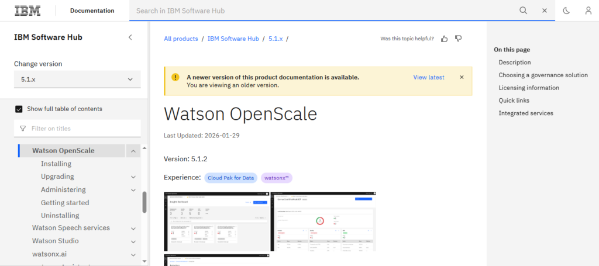Image resolution: width=599 pixels, height=266 pixels.
Task: Expand the Watson Studio section
Action: 133,241
